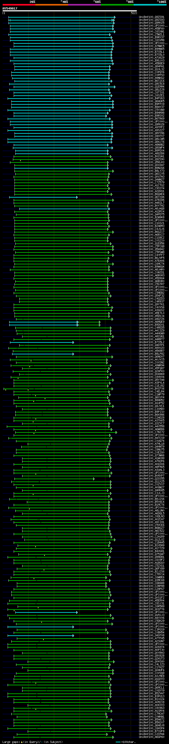Click the cyan alignment bar for UniRef100_B7S5L2
Screen dimensions: 169x744
click(42, 343)
